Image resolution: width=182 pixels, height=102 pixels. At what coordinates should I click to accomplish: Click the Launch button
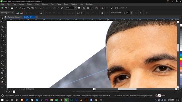pyautogui.click(x=120, y=8)
